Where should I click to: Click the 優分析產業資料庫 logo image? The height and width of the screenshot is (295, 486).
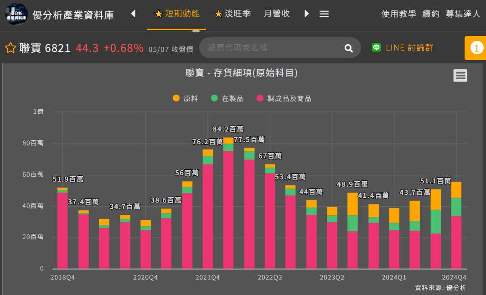point(16,14)
